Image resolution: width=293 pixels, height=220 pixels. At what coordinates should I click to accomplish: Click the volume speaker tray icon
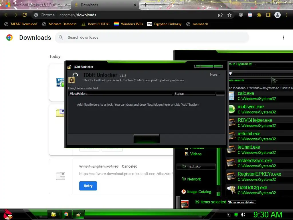coord(243,215)
